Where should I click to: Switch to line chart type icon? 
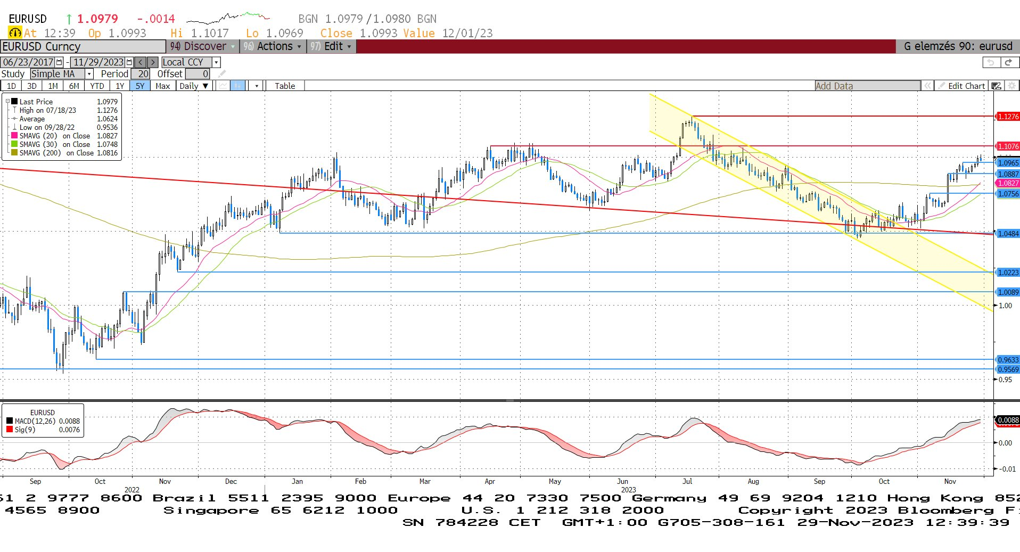(x=224, y=86)
